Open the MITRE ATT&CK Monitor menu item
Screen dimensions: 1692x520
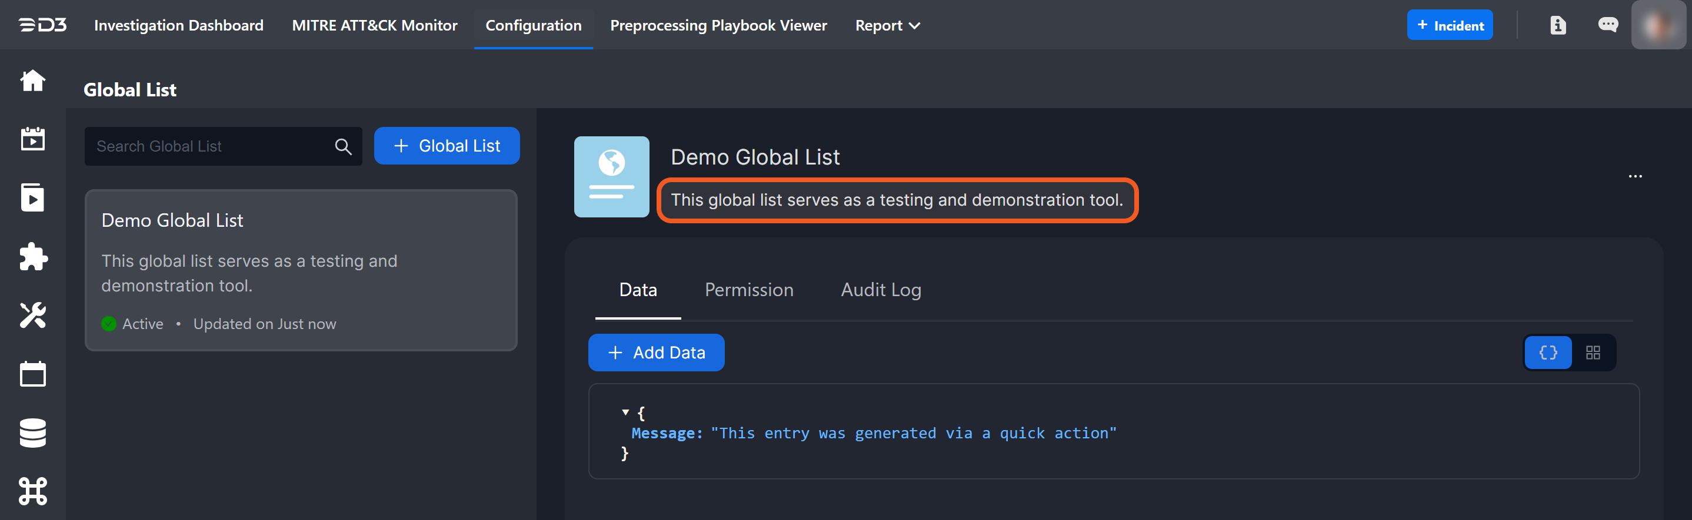pyautogui.click(x=374, y=26)
